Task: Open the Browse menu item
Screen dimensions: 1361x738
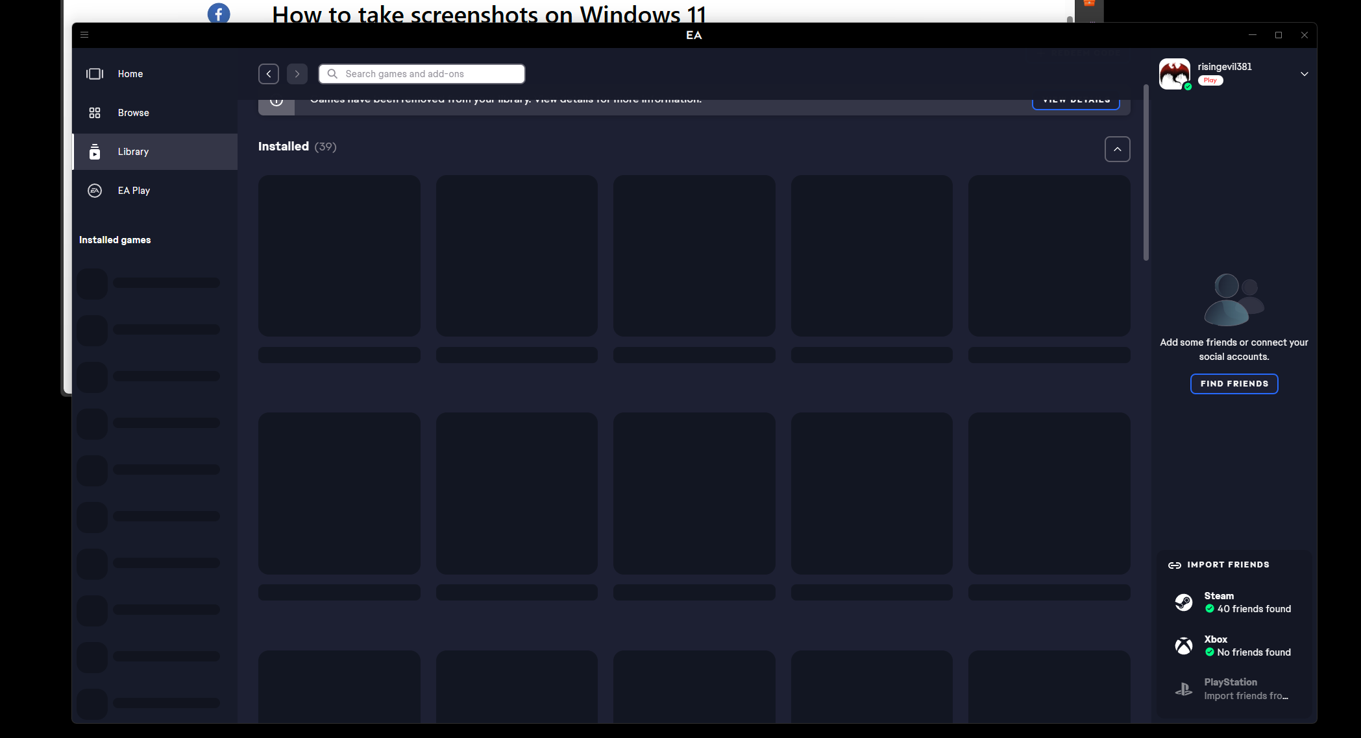Action: [155, 113]
